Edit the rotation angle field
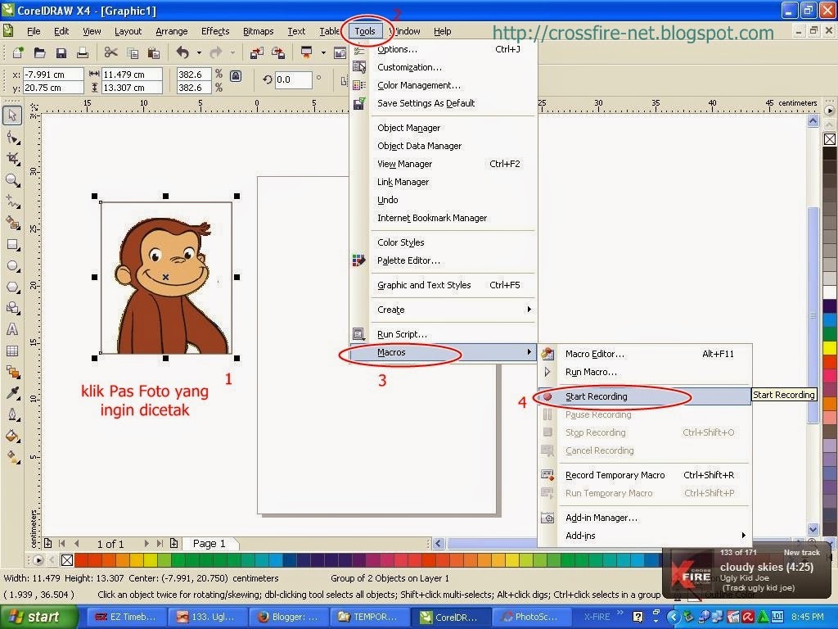 [x=293, y=79]
